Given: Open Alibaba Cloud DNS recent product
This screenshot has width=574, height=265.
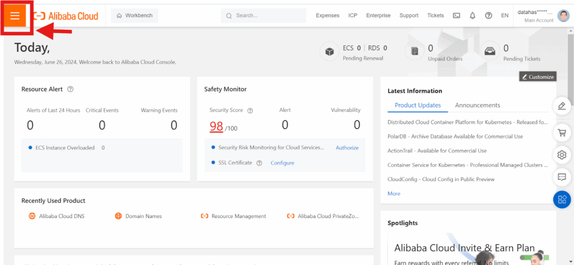Looking at the screenshot, I should pyautogui.click(x=62, y=216).
